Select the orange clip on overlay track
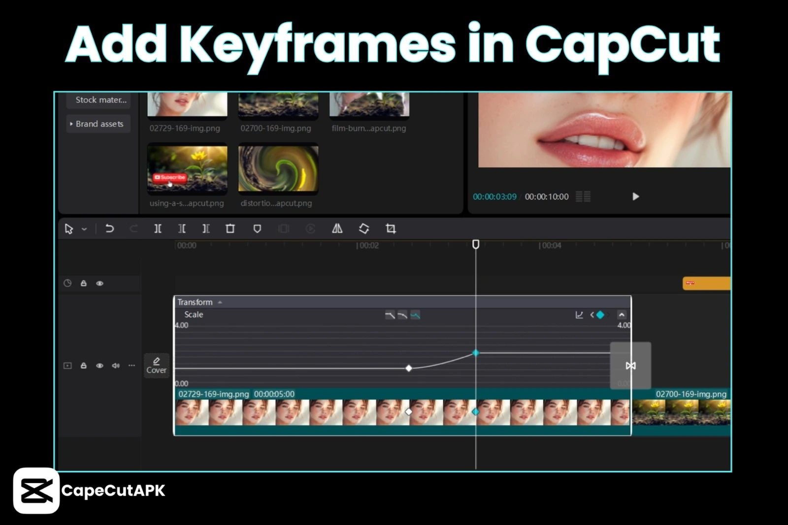Viewport: 788px width, 525px height. [x=707, y=283]
